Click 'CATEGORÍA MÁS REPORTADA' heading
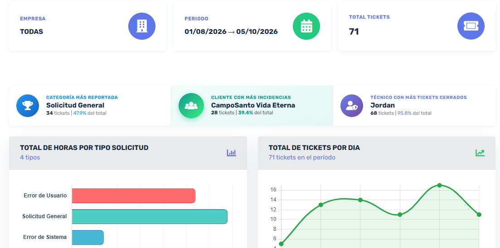 pos(82,97)
